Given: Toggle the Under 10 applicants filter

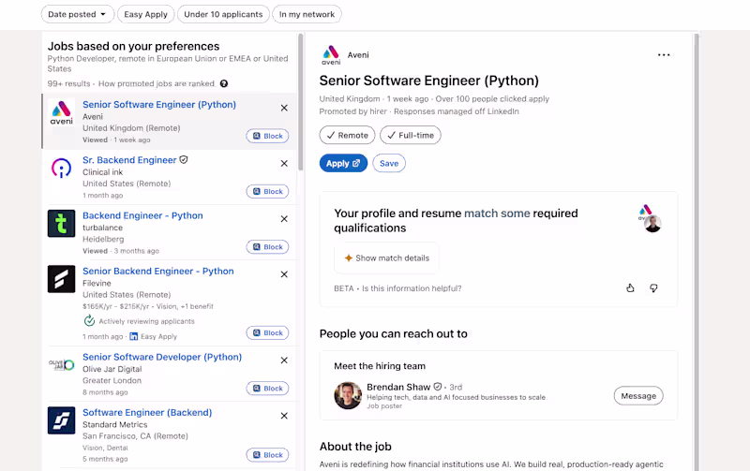Looking at the screenshot, I should pos(223,14).
